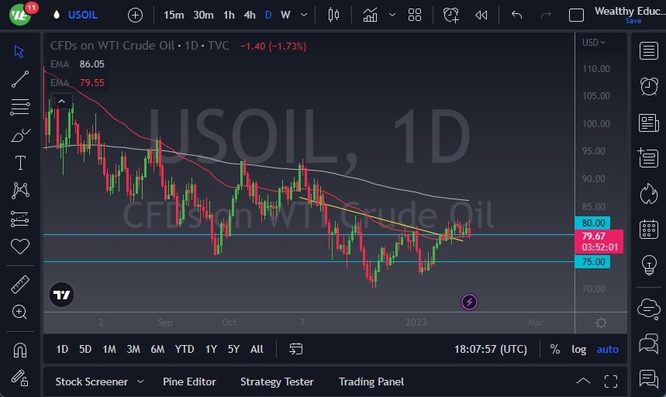The height and width of the screenshot is (397, 666).
Task: Activate the zoom in tool
Action: pos(20,312)
